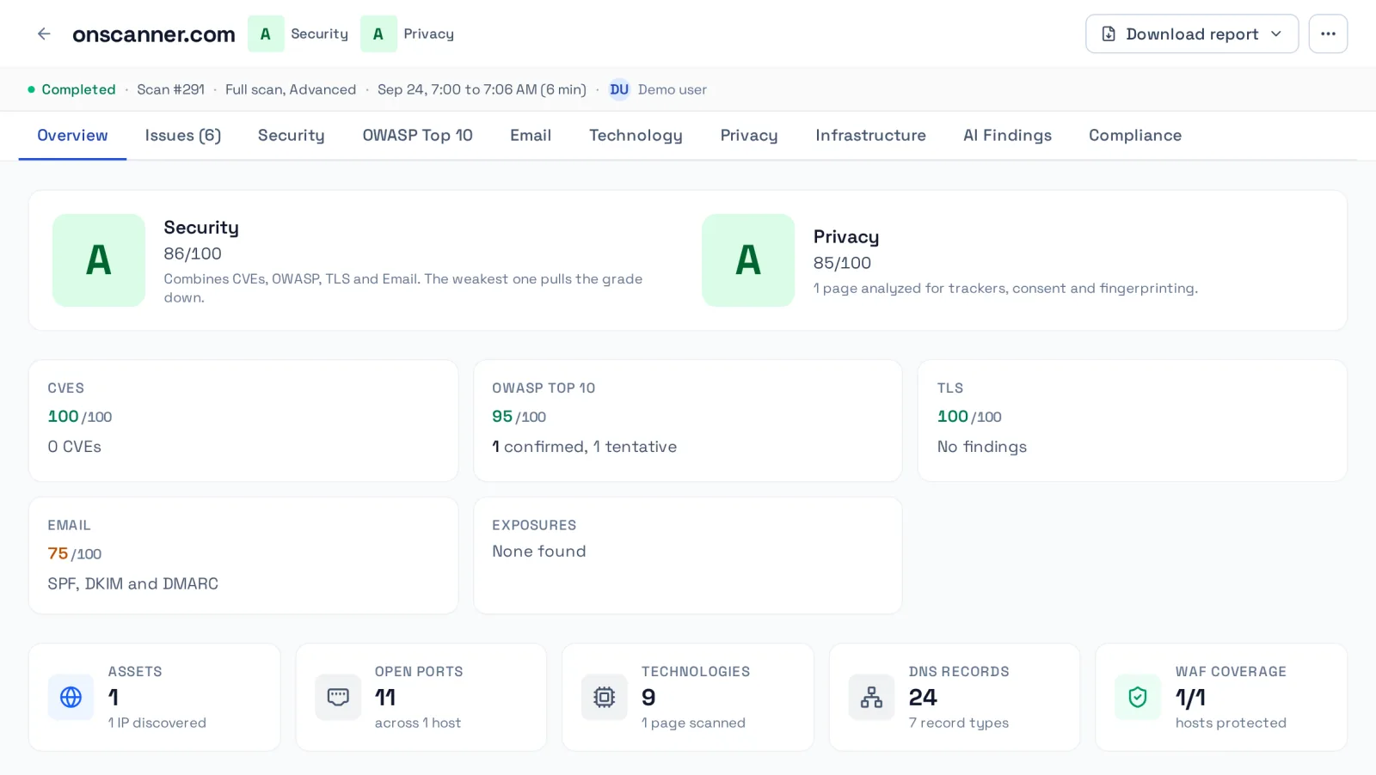Open the Email score card
This screenshot has width=1376, height=775.
click(x=243, y=555)
